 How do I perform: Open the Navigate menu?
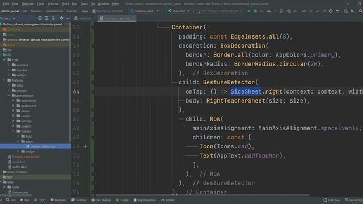(28, 4)
